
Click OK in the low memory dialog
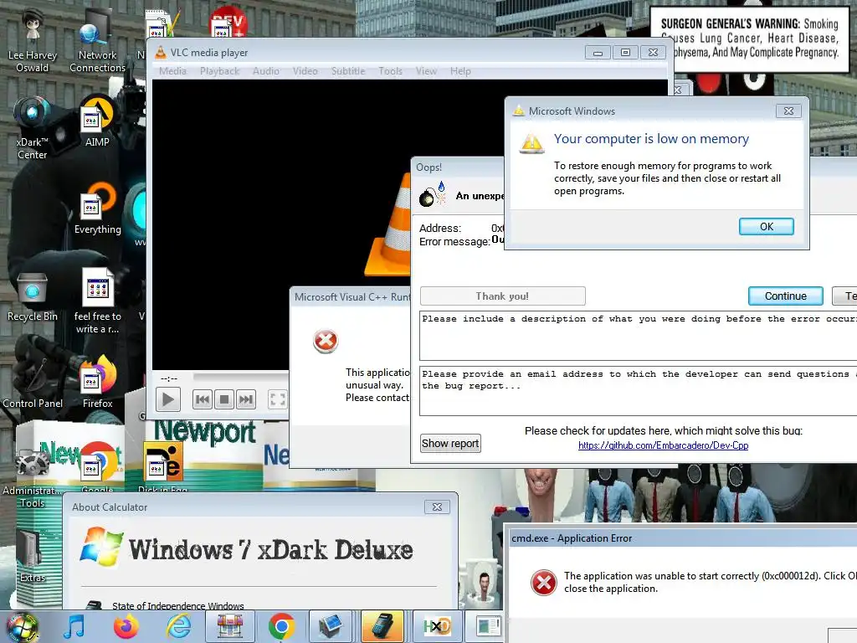[x=767, y=226]
